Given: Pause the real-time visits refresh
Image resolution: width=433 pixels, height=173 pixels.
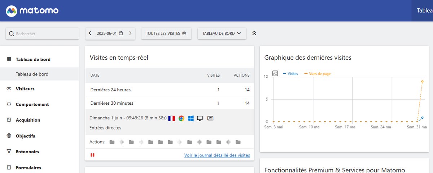Looking at the screenshot, I should (x=92, y=155).
